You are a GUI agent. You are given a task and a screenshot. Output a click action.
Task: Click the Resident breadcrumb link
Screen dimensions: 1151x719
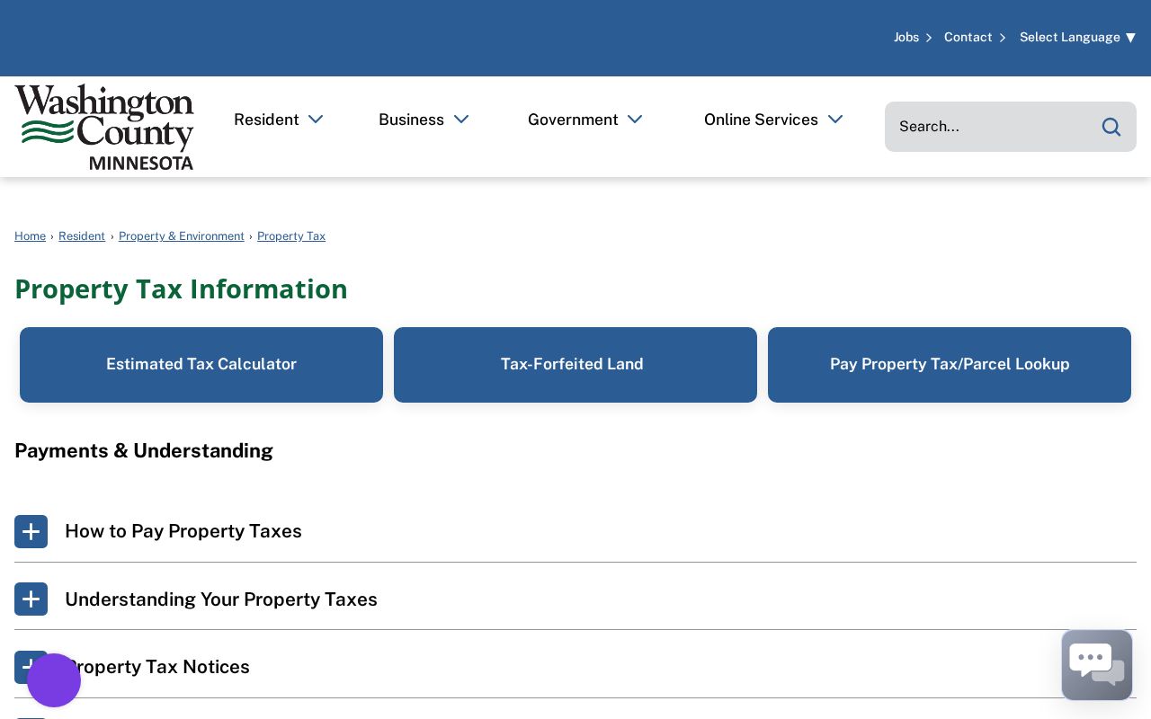click(82, 236)
